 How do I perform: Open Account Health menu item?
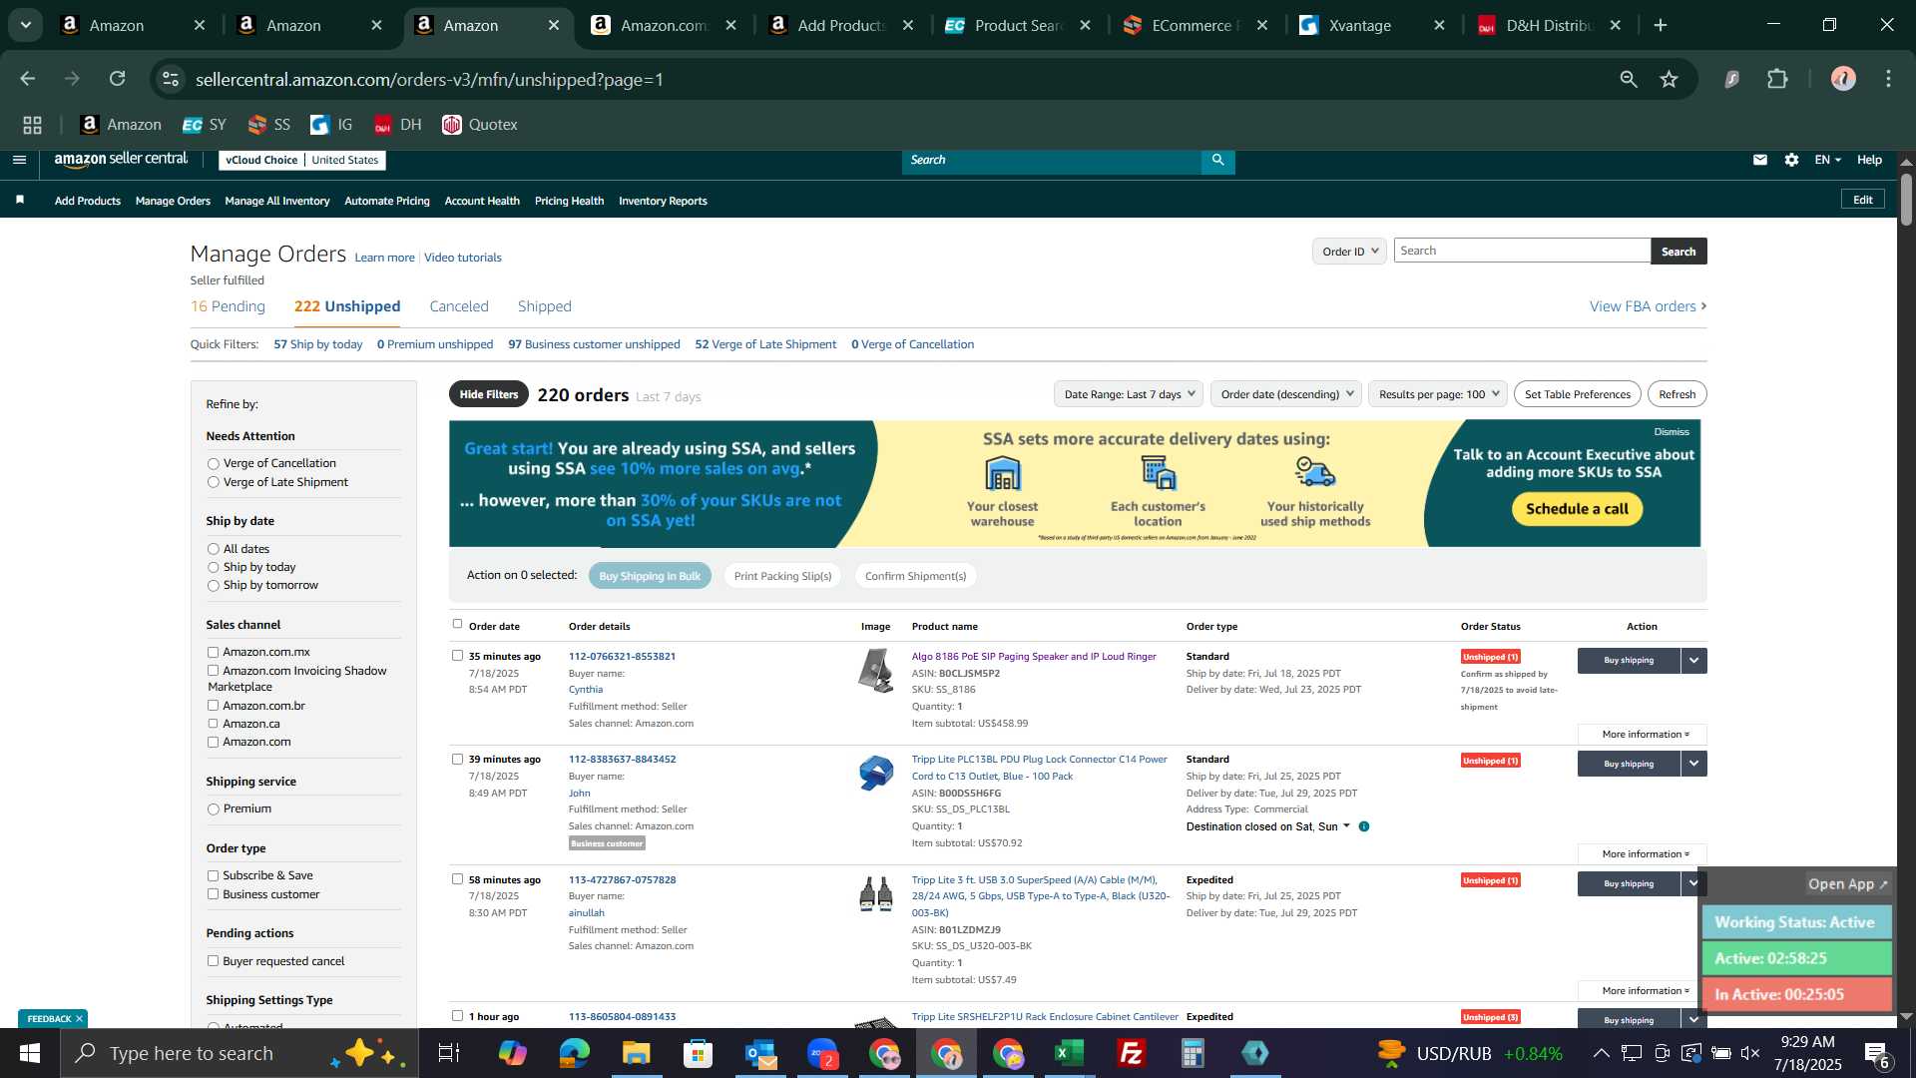(x=482, y=202)
